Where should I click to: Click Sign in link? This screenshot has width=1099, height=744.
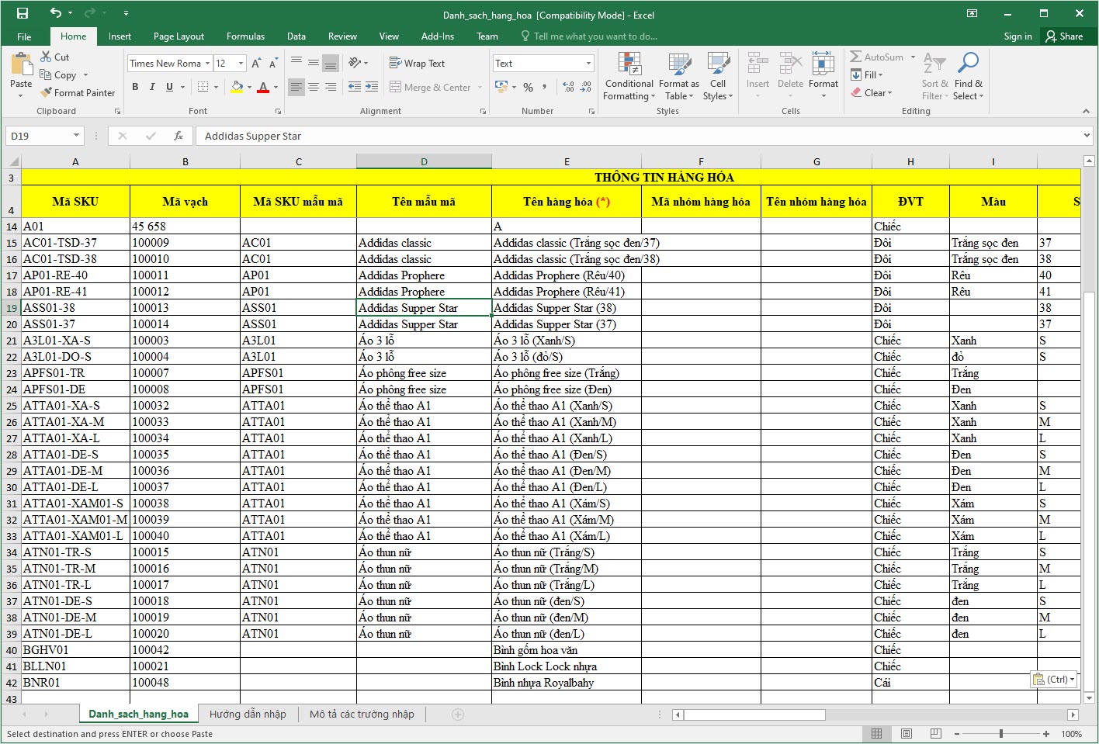coord(1018,36)
